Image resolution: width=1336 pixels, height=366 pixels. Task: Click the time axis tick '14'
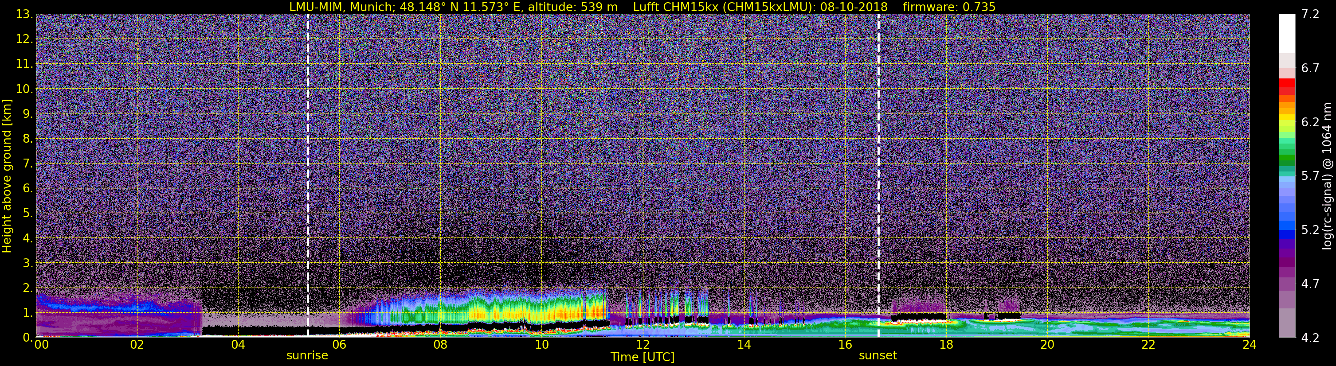coord(744,345)
